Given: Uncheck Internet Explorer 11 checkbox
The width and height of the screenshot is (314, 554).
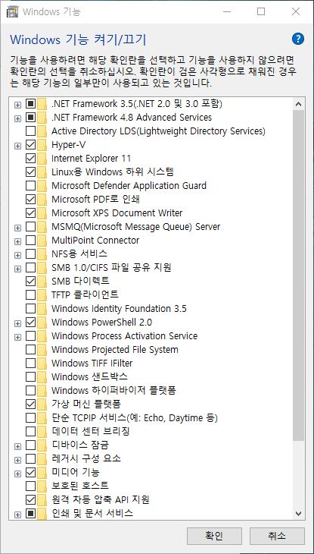Looking at the screenshot, I should pos(31,159).
